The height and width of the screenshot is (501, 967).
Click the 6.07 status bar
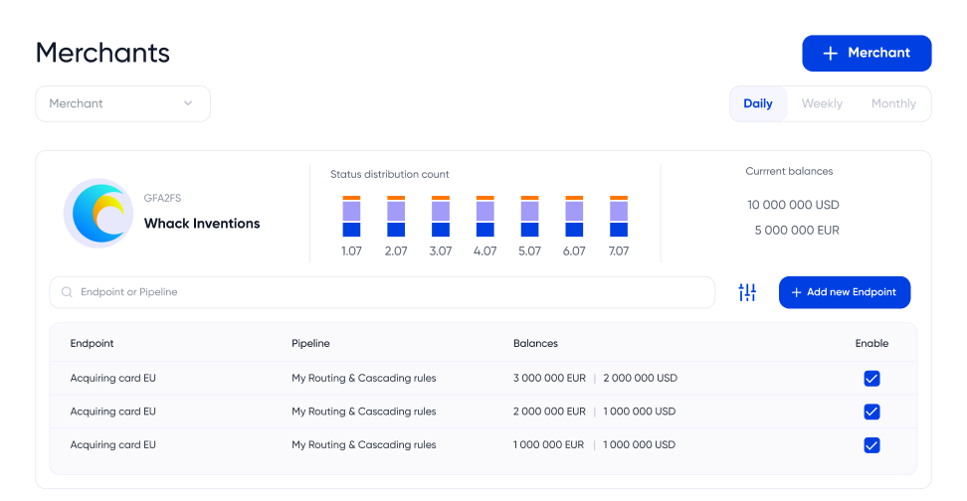pyautogui.click(x=574, y=217)
